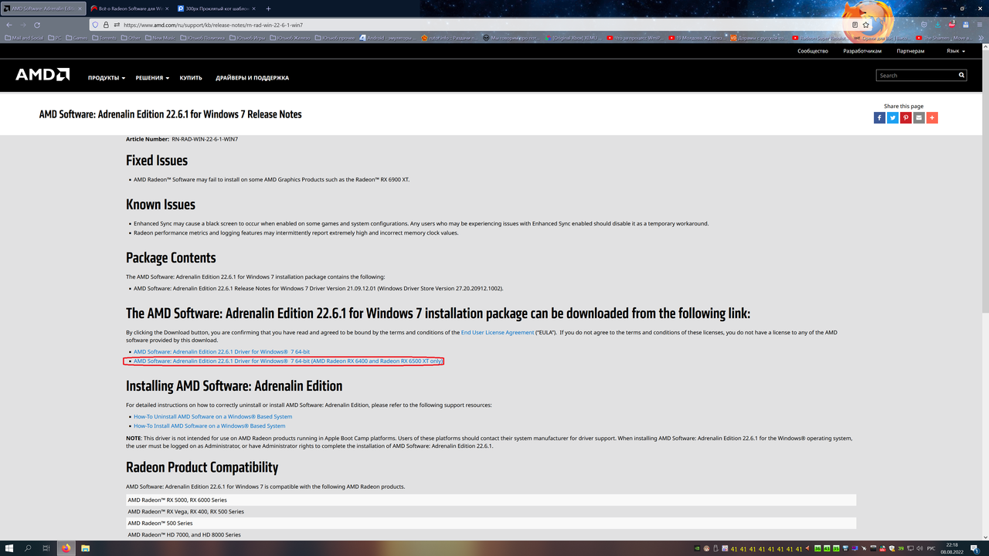Toggle reader view icon in address bar
Screen dimensions: 989x556
click(x=855, y=25)
